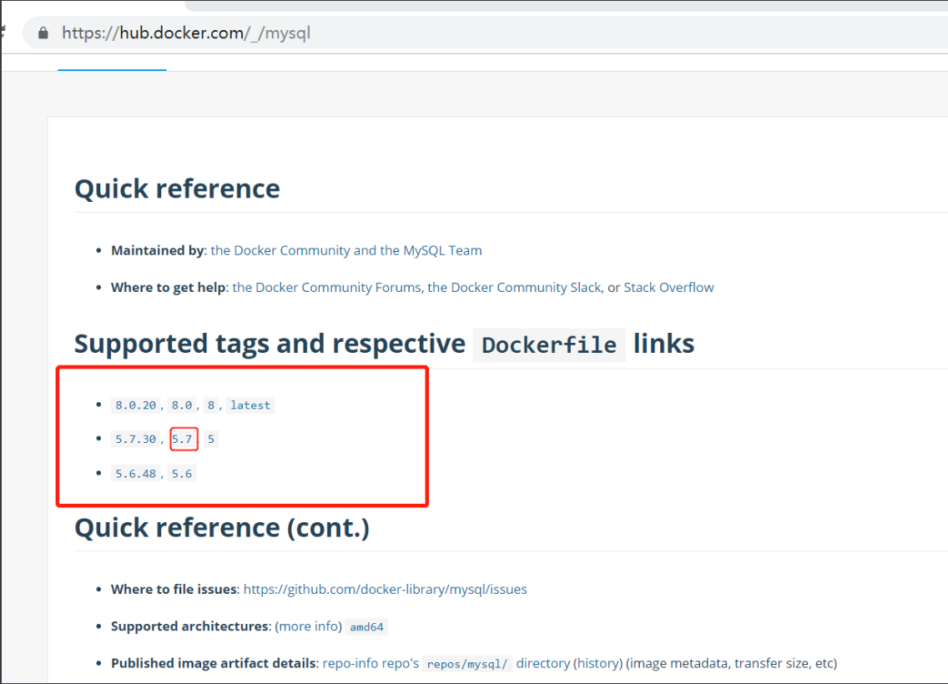Open the Docker Community maintainer link
The image size is (948, 684).
[346, 250]
